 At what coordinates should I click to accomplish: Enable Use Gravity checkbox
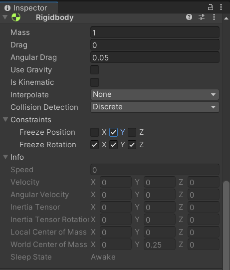tap(94, 70)
